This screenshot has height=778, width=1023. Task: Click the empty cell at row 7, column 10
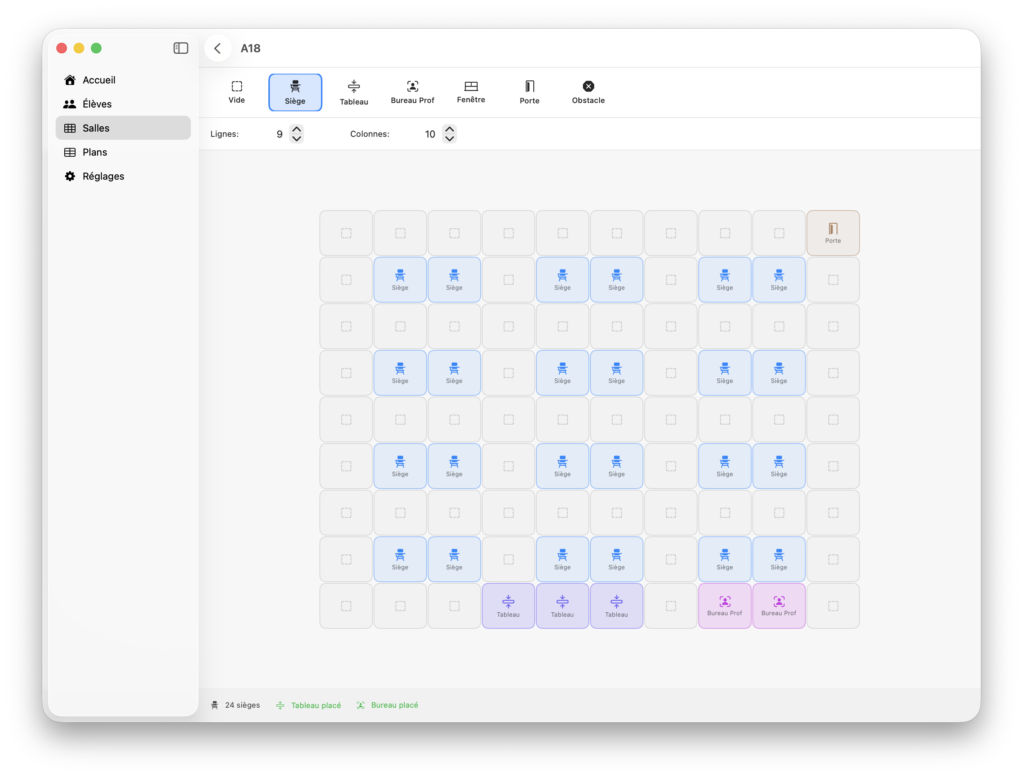[833, 513]
